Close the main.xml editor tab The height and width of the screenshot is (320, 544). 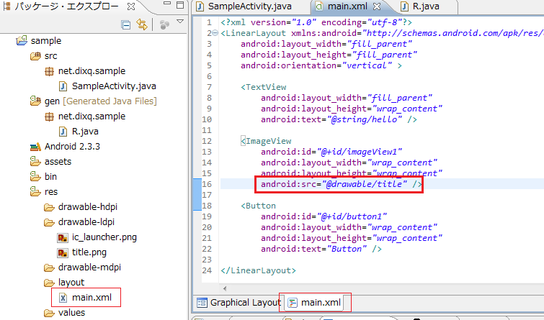click(377, 6)
